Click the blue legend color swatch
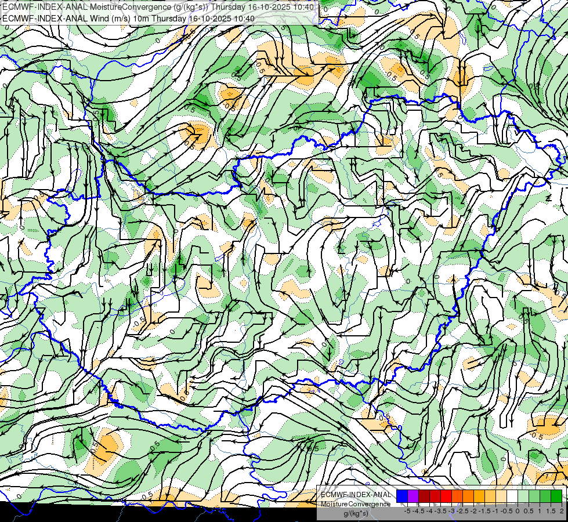The width and height of the screenshot is (568, 522). click(402, 496)
